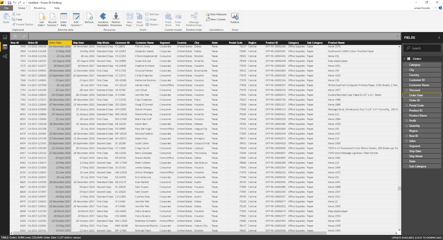443x240 pixels.
Task: Click the Redo arrow in the title bar
Action: (20, 3)
